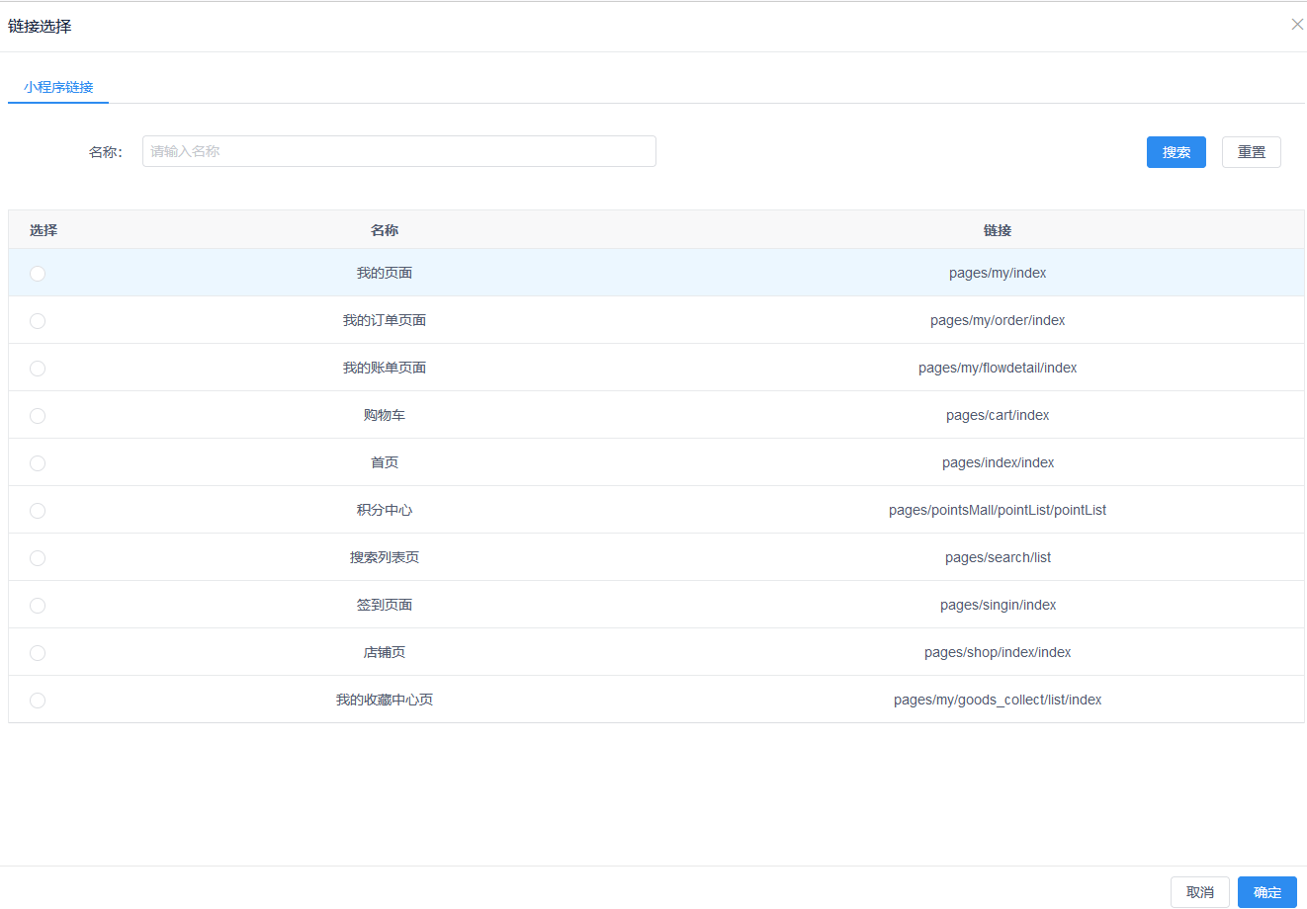Click the 名称 column header
This screenshot has width=1307, height=909.
pos(385,230)
